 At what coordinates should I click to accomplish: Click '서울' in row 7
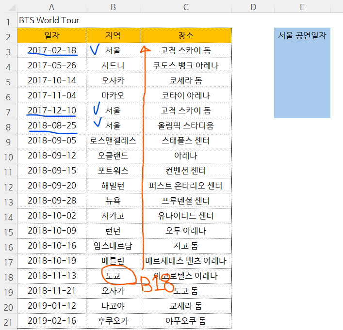tap(113, 110)
